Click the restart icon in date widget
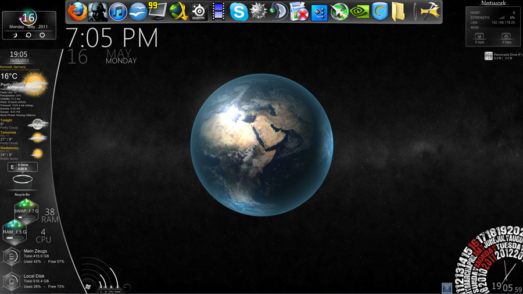This screenshot has width=523, height=294. [x=28, y=35]
